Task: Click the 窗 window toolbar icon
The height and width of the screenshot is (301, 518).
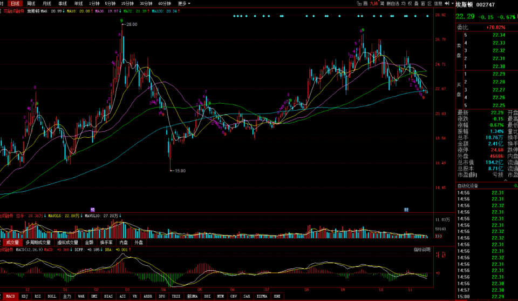Action: pos(423,4)
